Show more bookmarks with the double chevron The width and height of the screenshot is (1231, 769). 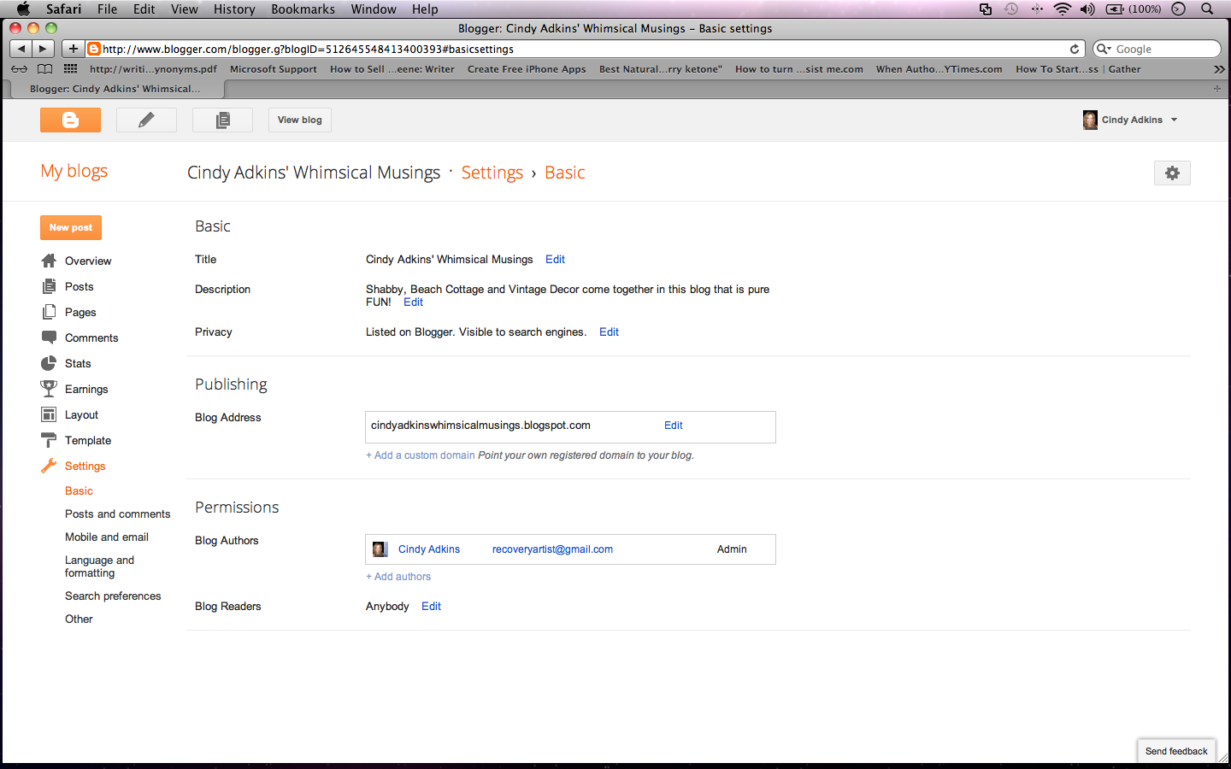tap(1219, 69)
